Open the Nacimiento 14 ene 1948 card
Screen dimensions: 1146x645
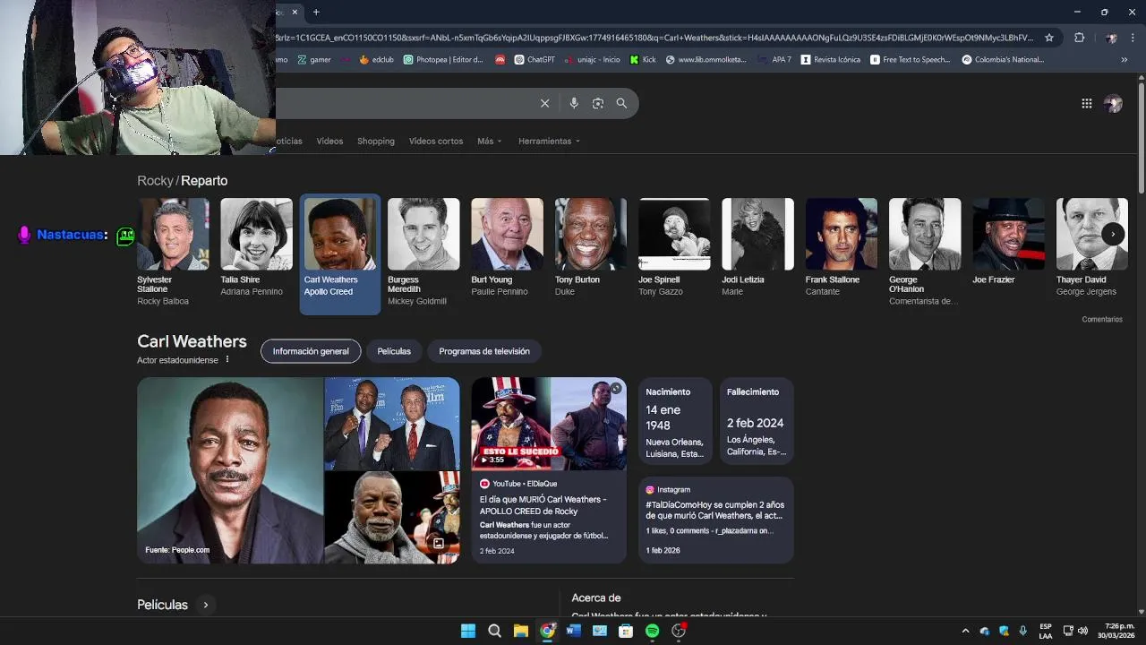click(x=675, y=421)
